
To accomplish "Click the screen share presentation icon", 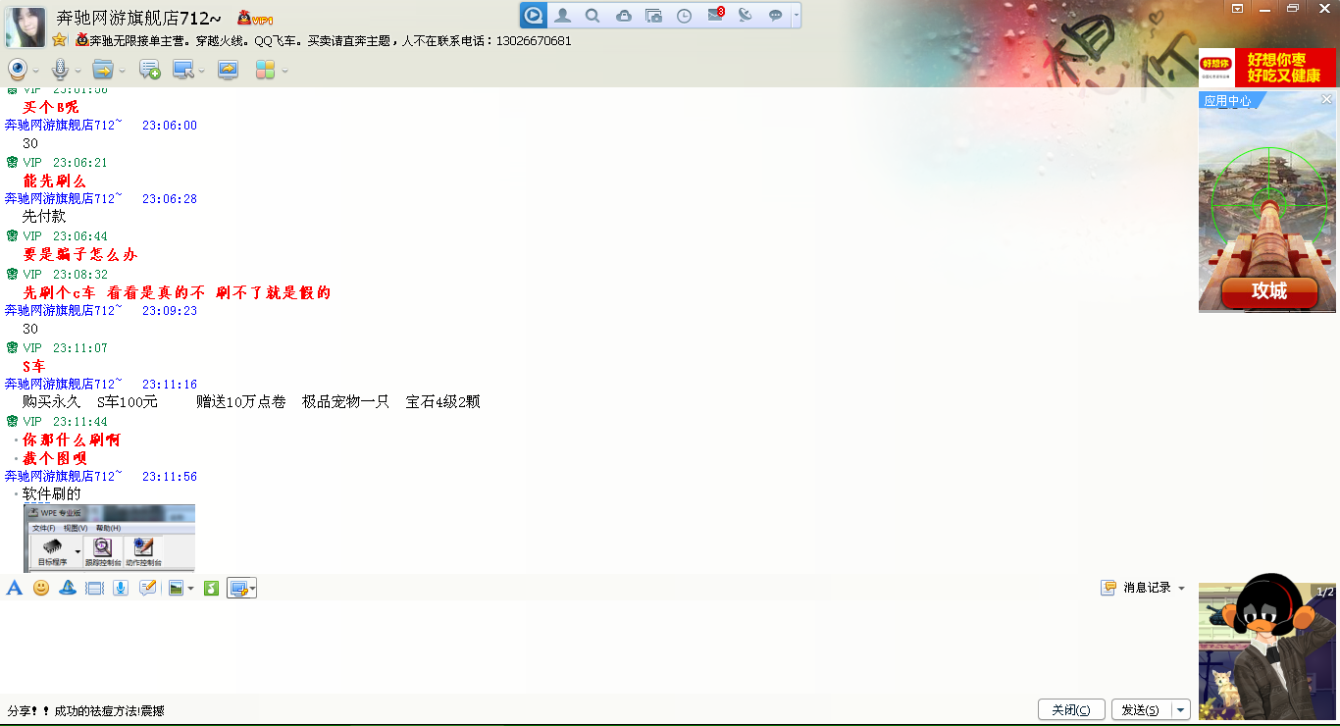I will [x=228, y=70].
